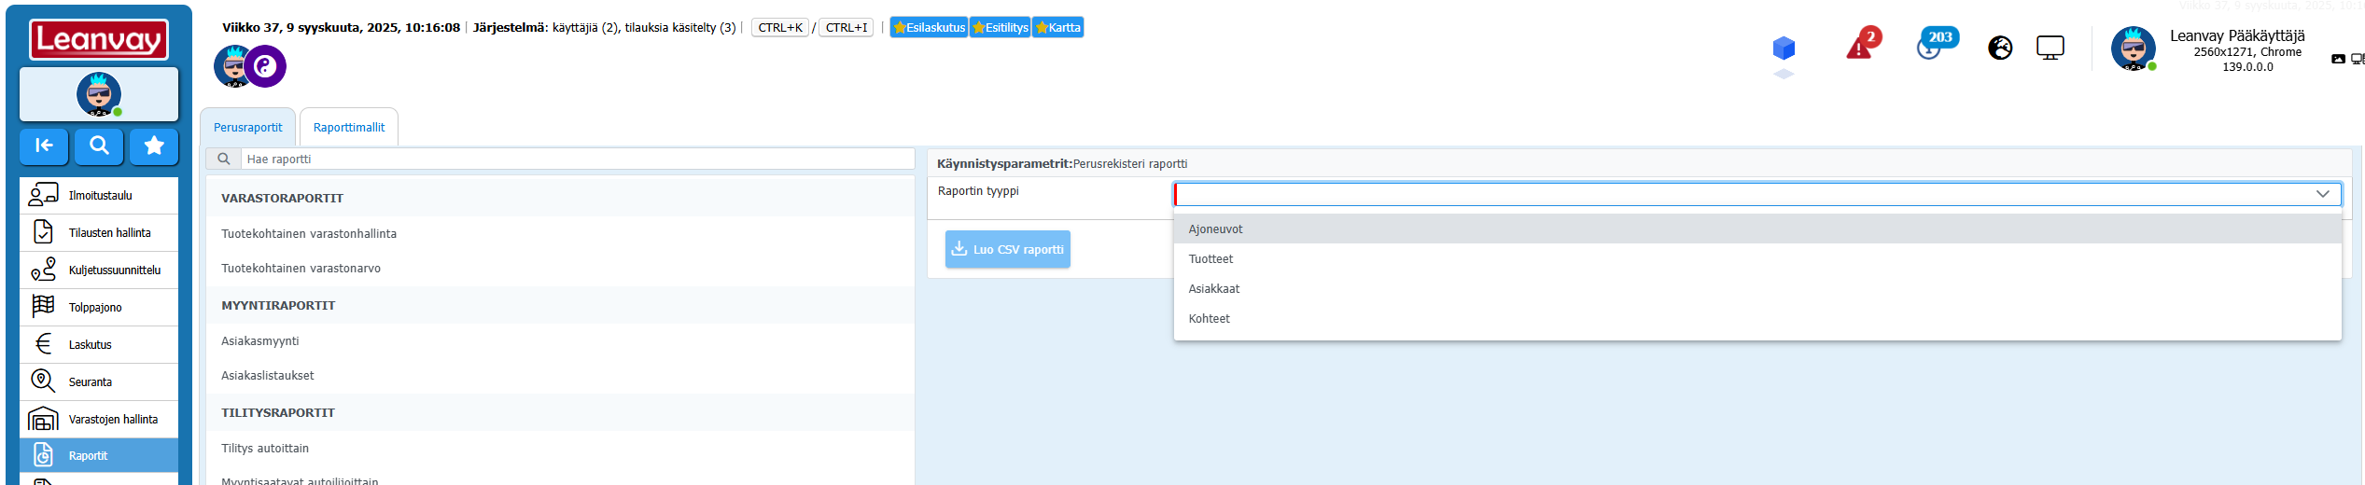Click the red alert warning icon
Image resolution: width=2365 pixels, height=485 pixels.
pyautogui.click(x=1861, y=46)
